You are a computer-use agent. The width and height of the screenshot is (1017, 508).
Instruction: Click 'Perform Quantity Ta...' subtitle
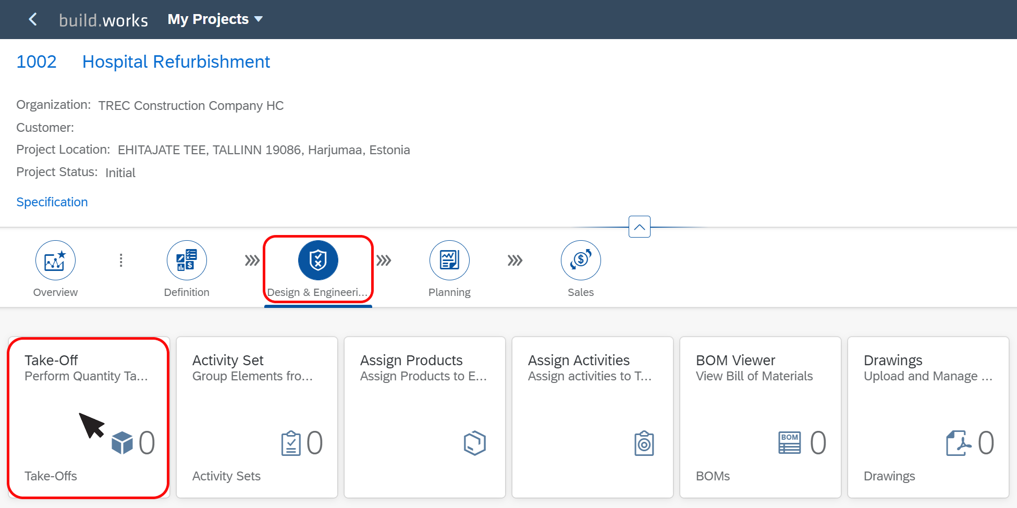86,376
